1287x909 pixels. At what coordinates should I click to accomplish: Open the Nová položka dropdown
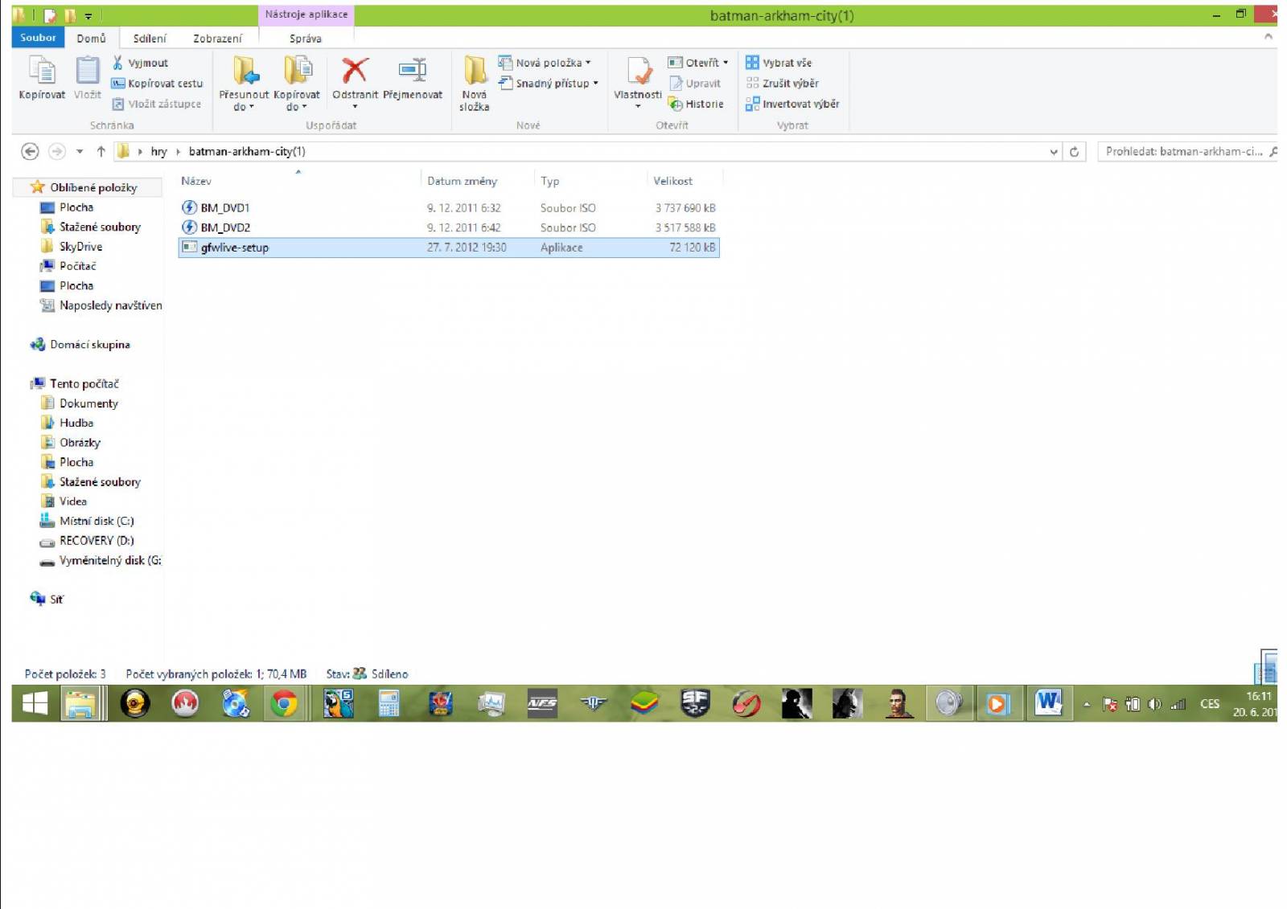point(545,63)
